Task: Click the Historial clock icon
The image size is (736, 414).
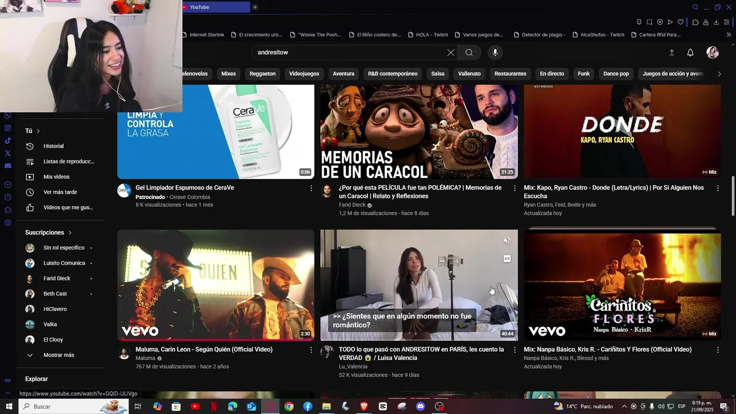Action: tap(30, 146)
